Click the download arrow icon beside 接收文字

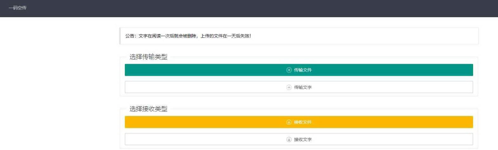click(289, 139)
